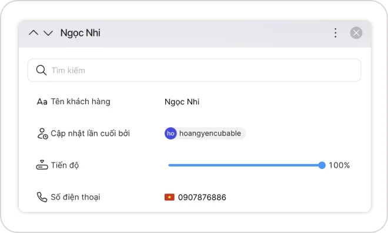388x233 pixels.
Task: Open the three-dot more options menu
Action: click(335, 33)
